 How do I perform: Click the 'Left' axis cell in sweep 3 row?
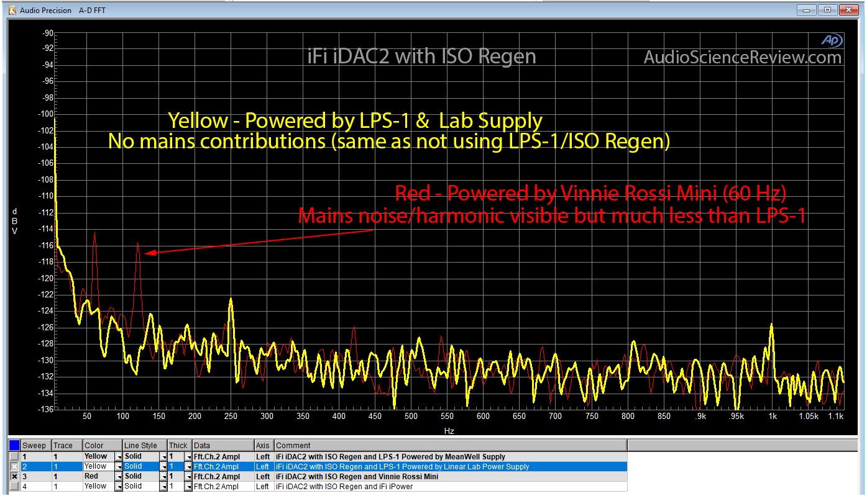coord(264,476)
